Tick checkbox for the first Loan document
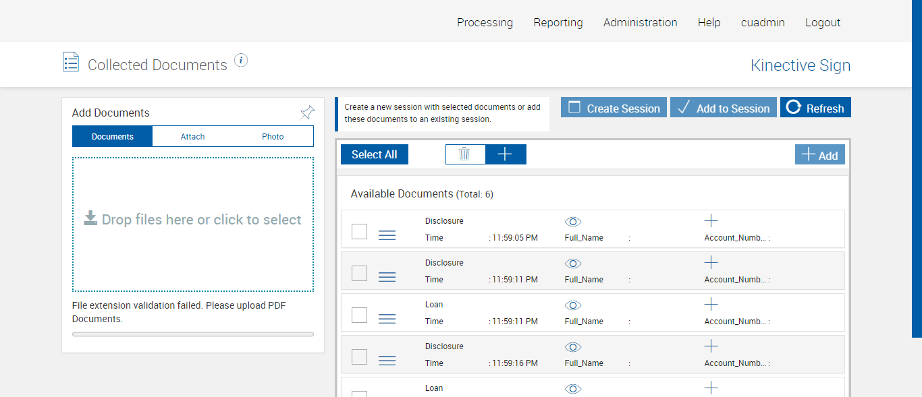922x397 pixels. tap(360, 315)
